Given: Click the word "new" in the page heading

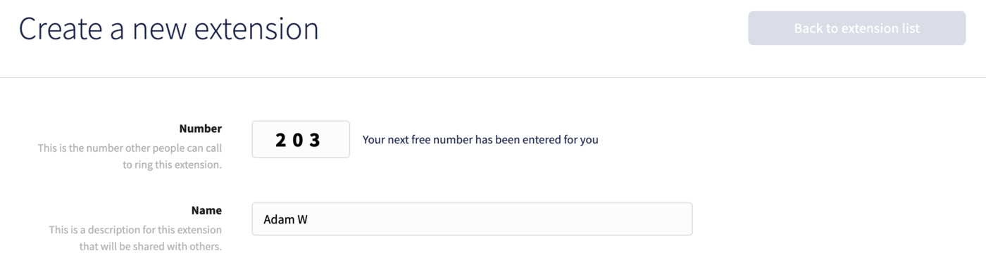Looking at the screenshot, I should (x=158, y=29).
